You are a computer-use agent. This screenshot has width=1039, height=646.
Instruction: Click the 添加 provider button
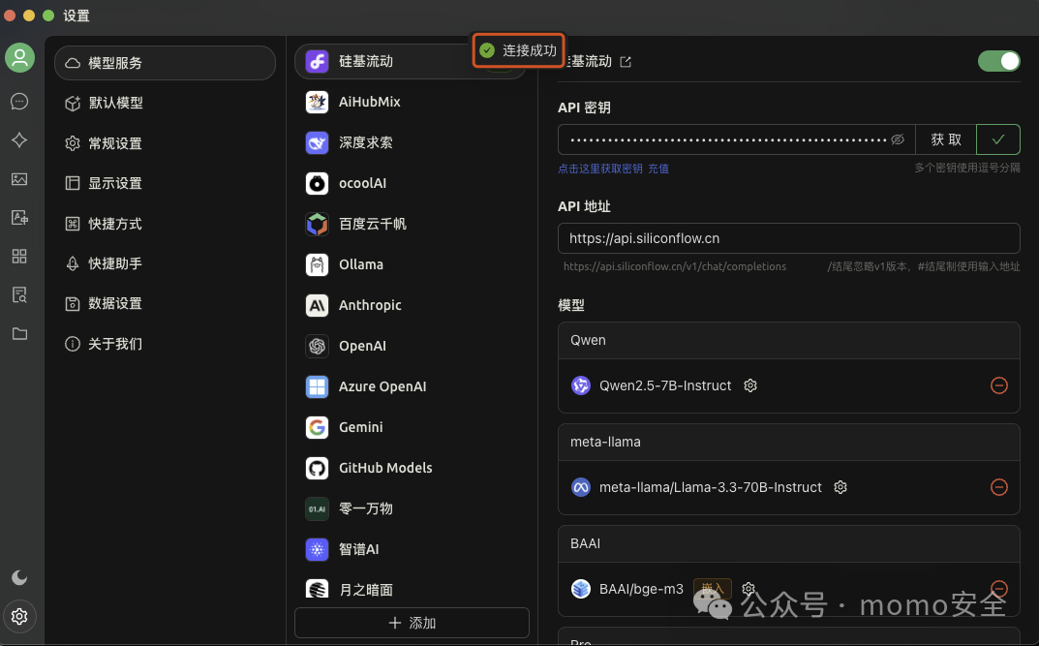pos(412,623)
